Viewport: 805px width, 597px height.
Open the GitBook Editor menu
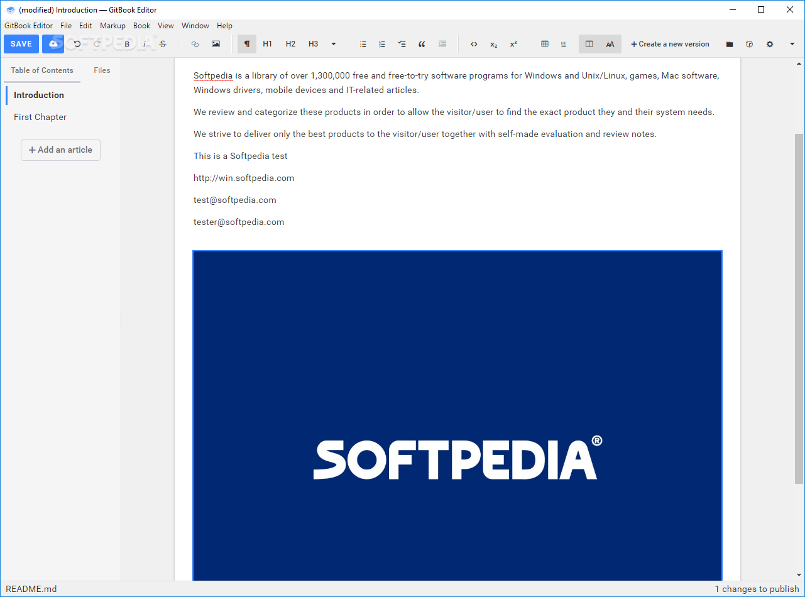(x=29, y=26)
